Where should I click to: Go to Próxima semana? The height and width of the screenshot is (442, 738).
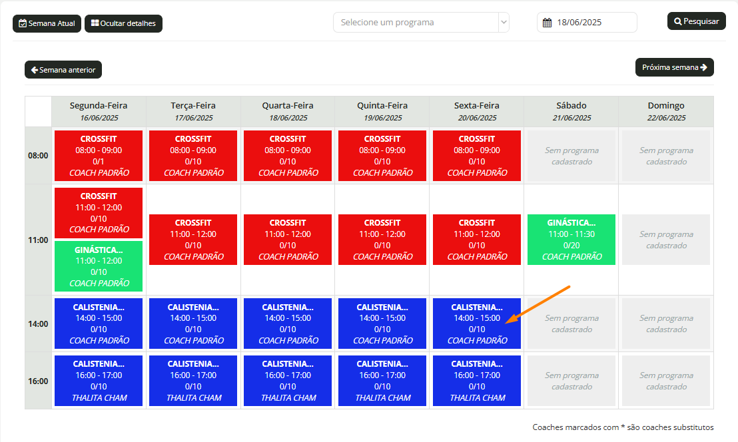point(675,67)
